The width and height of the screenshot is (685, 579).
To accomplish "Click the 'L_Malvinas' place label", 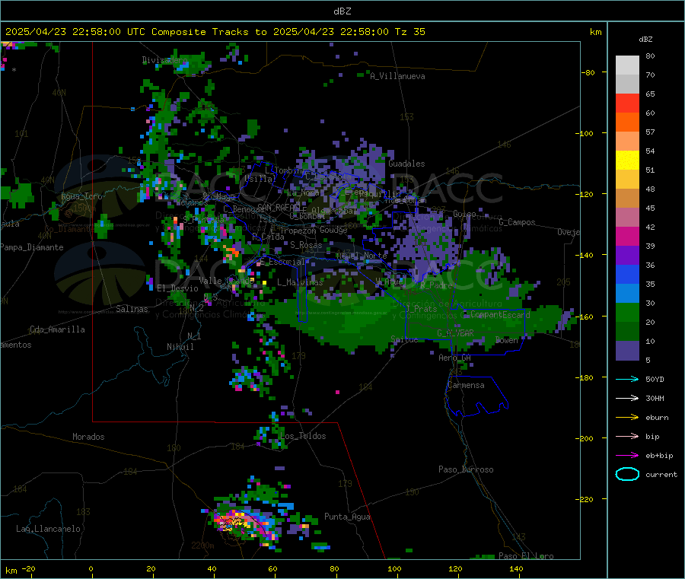I will (300, 282).
